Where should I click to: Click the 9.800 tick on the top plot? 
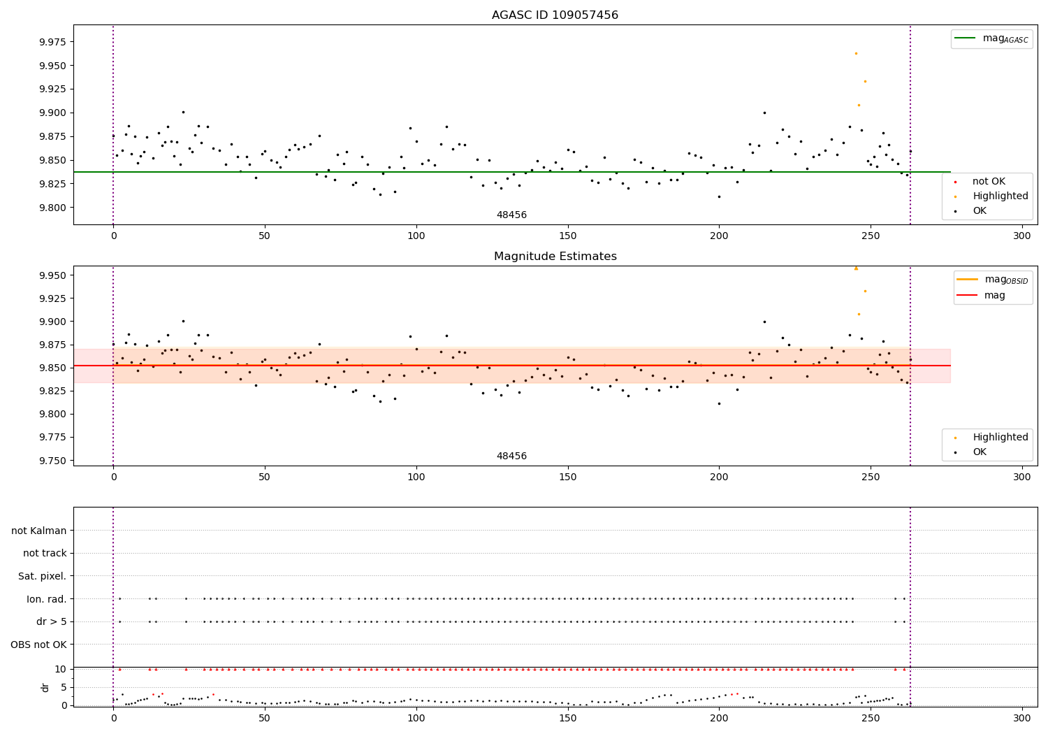click(52, 208)
